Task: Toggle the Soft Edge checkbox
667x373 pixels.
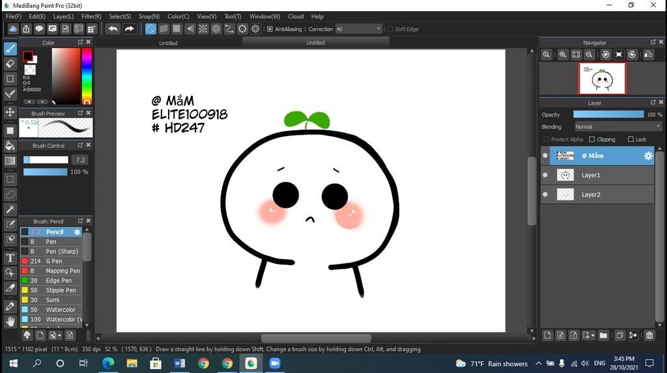Action: [x=390, y=29]
